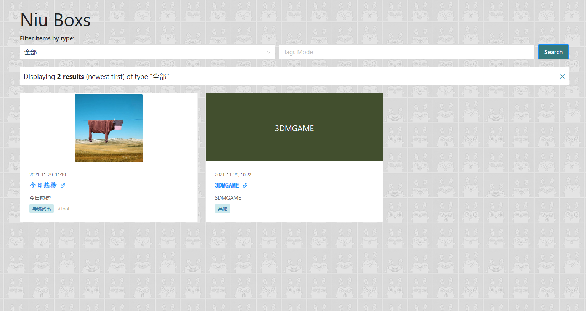Dismiss the results banner with the X
Image resolution: width=586 pixels, height=311 pixels.
562,77
